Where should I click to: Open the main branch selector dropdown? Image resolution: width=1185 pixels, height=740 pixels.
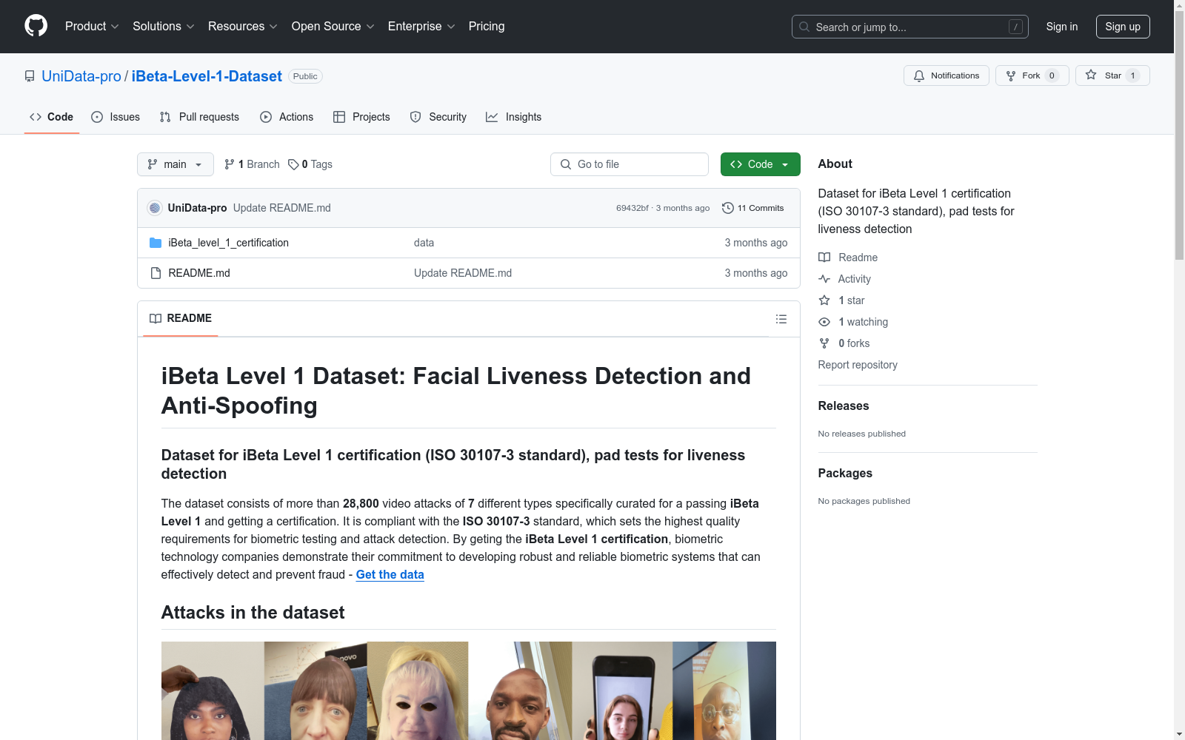pos(176,164)
